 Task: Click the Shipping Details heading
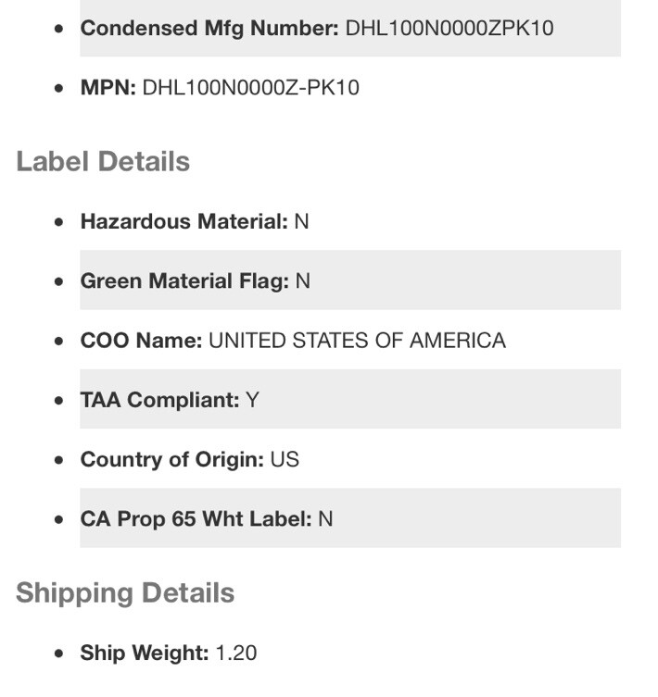125,593
